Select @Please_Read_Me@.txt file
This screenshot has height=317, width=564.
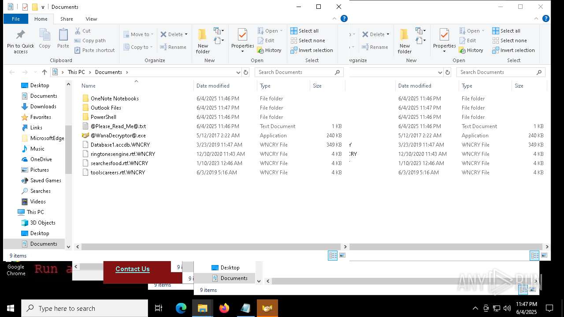(x=118, y=126)
